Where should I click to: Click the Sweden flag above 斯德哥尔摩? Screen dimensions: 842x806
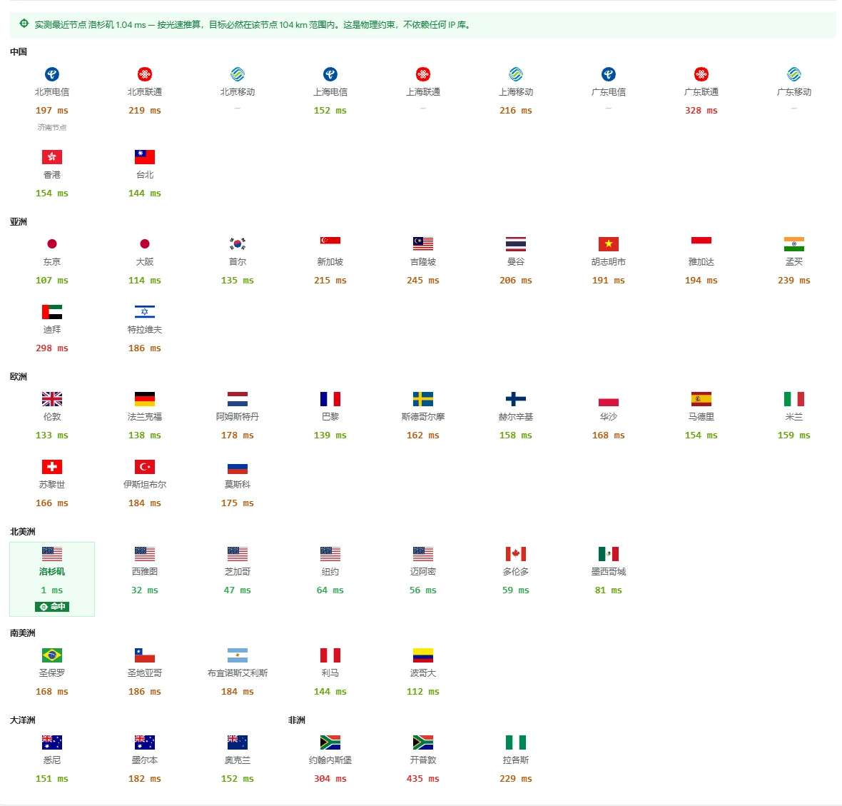(x=423, y=398)
